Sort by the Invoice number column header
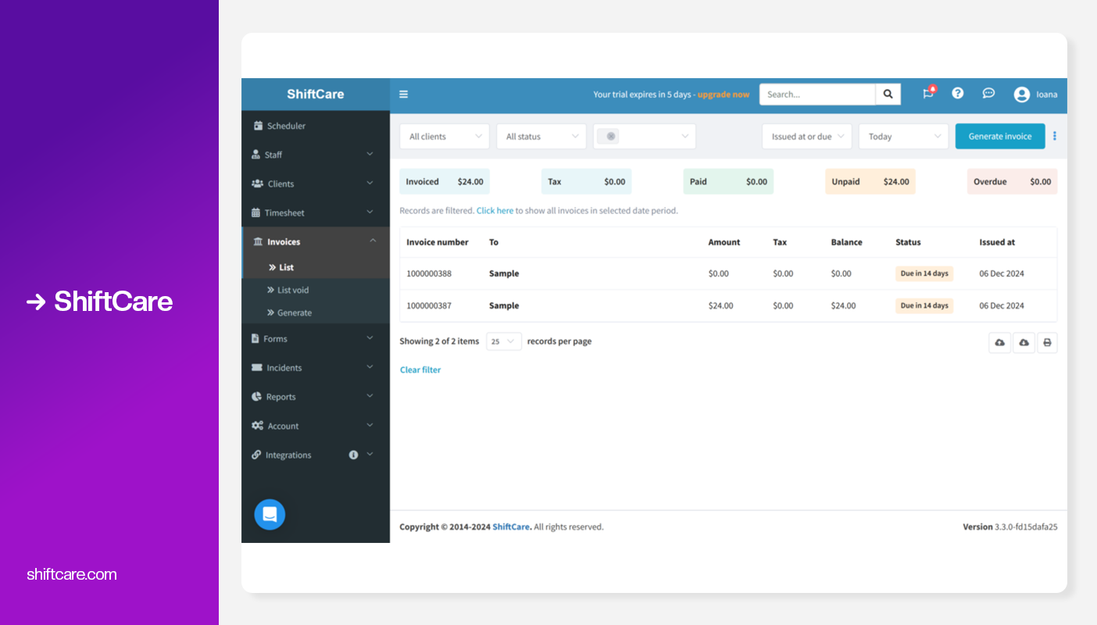The width and height of the screenshot is (1097, 625). (438, 242)
